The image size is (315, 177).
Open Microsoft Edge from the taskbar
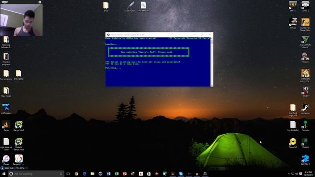(x=84, y=174)
